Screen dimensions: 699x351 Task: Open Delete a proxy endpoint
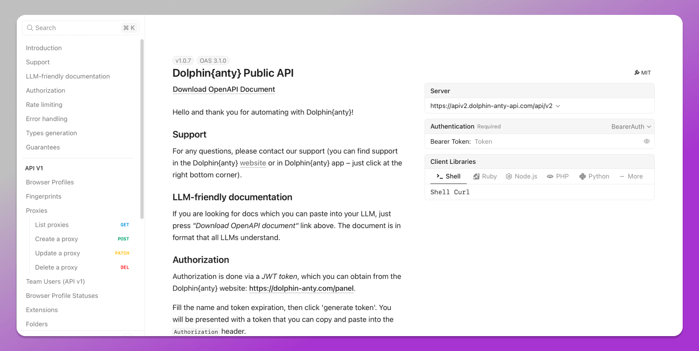coord(56,267)
